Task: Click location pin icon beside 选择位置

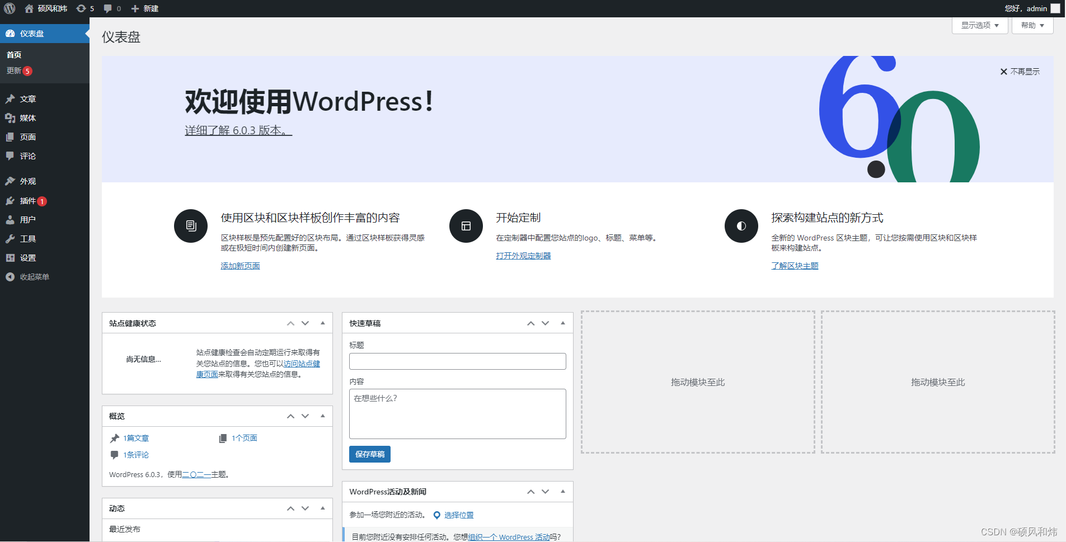Action: pyautogui.click(x=437, y=515)
